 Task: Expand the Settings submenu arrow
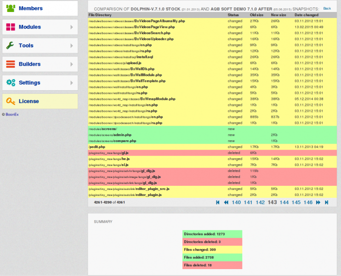(72, 83)
